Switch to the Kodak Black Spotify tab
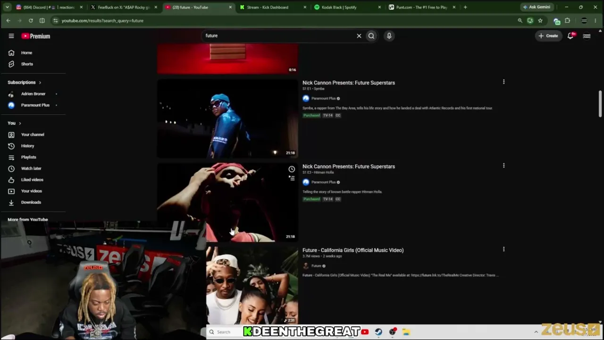Screen dimensions: 604x340 pyautogui.click(x=347, y=7)
